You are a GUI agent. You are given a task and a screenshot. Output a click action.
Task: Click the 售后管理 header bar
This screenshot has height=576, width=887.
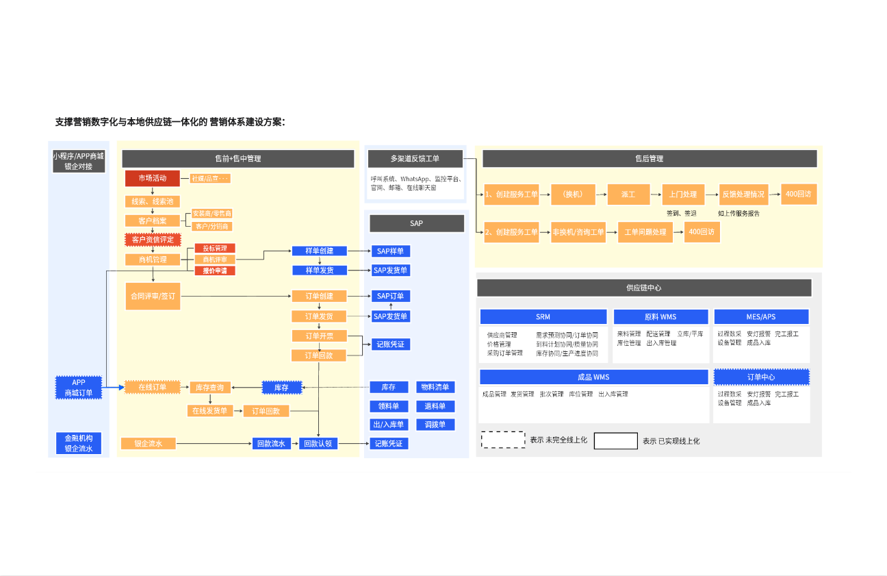[x=649, y=159]
